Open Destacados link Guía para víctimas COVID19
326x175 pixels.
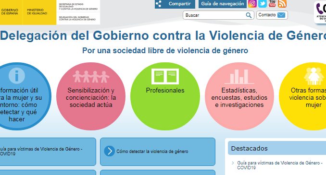(280, 165)
